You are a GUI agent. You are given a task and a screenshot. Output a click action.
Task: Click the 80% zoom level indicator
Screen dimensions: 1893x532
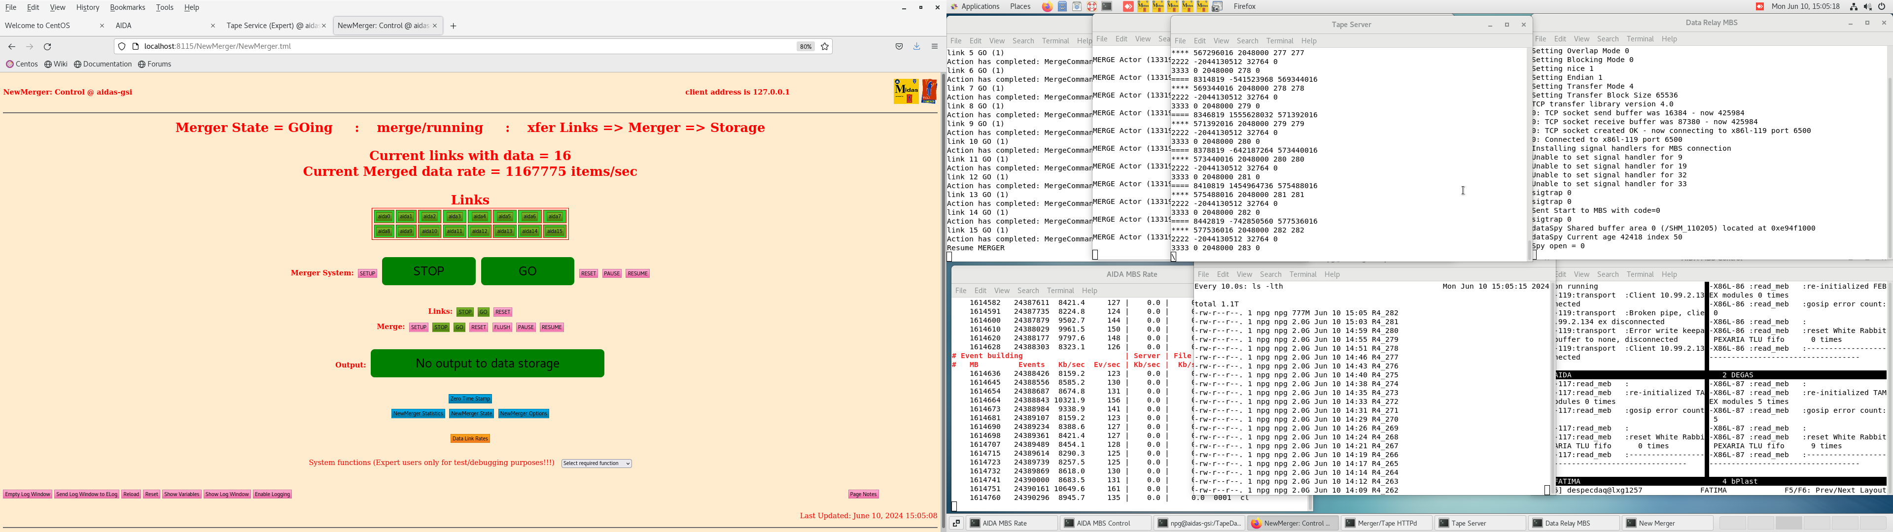click(806, 46)
